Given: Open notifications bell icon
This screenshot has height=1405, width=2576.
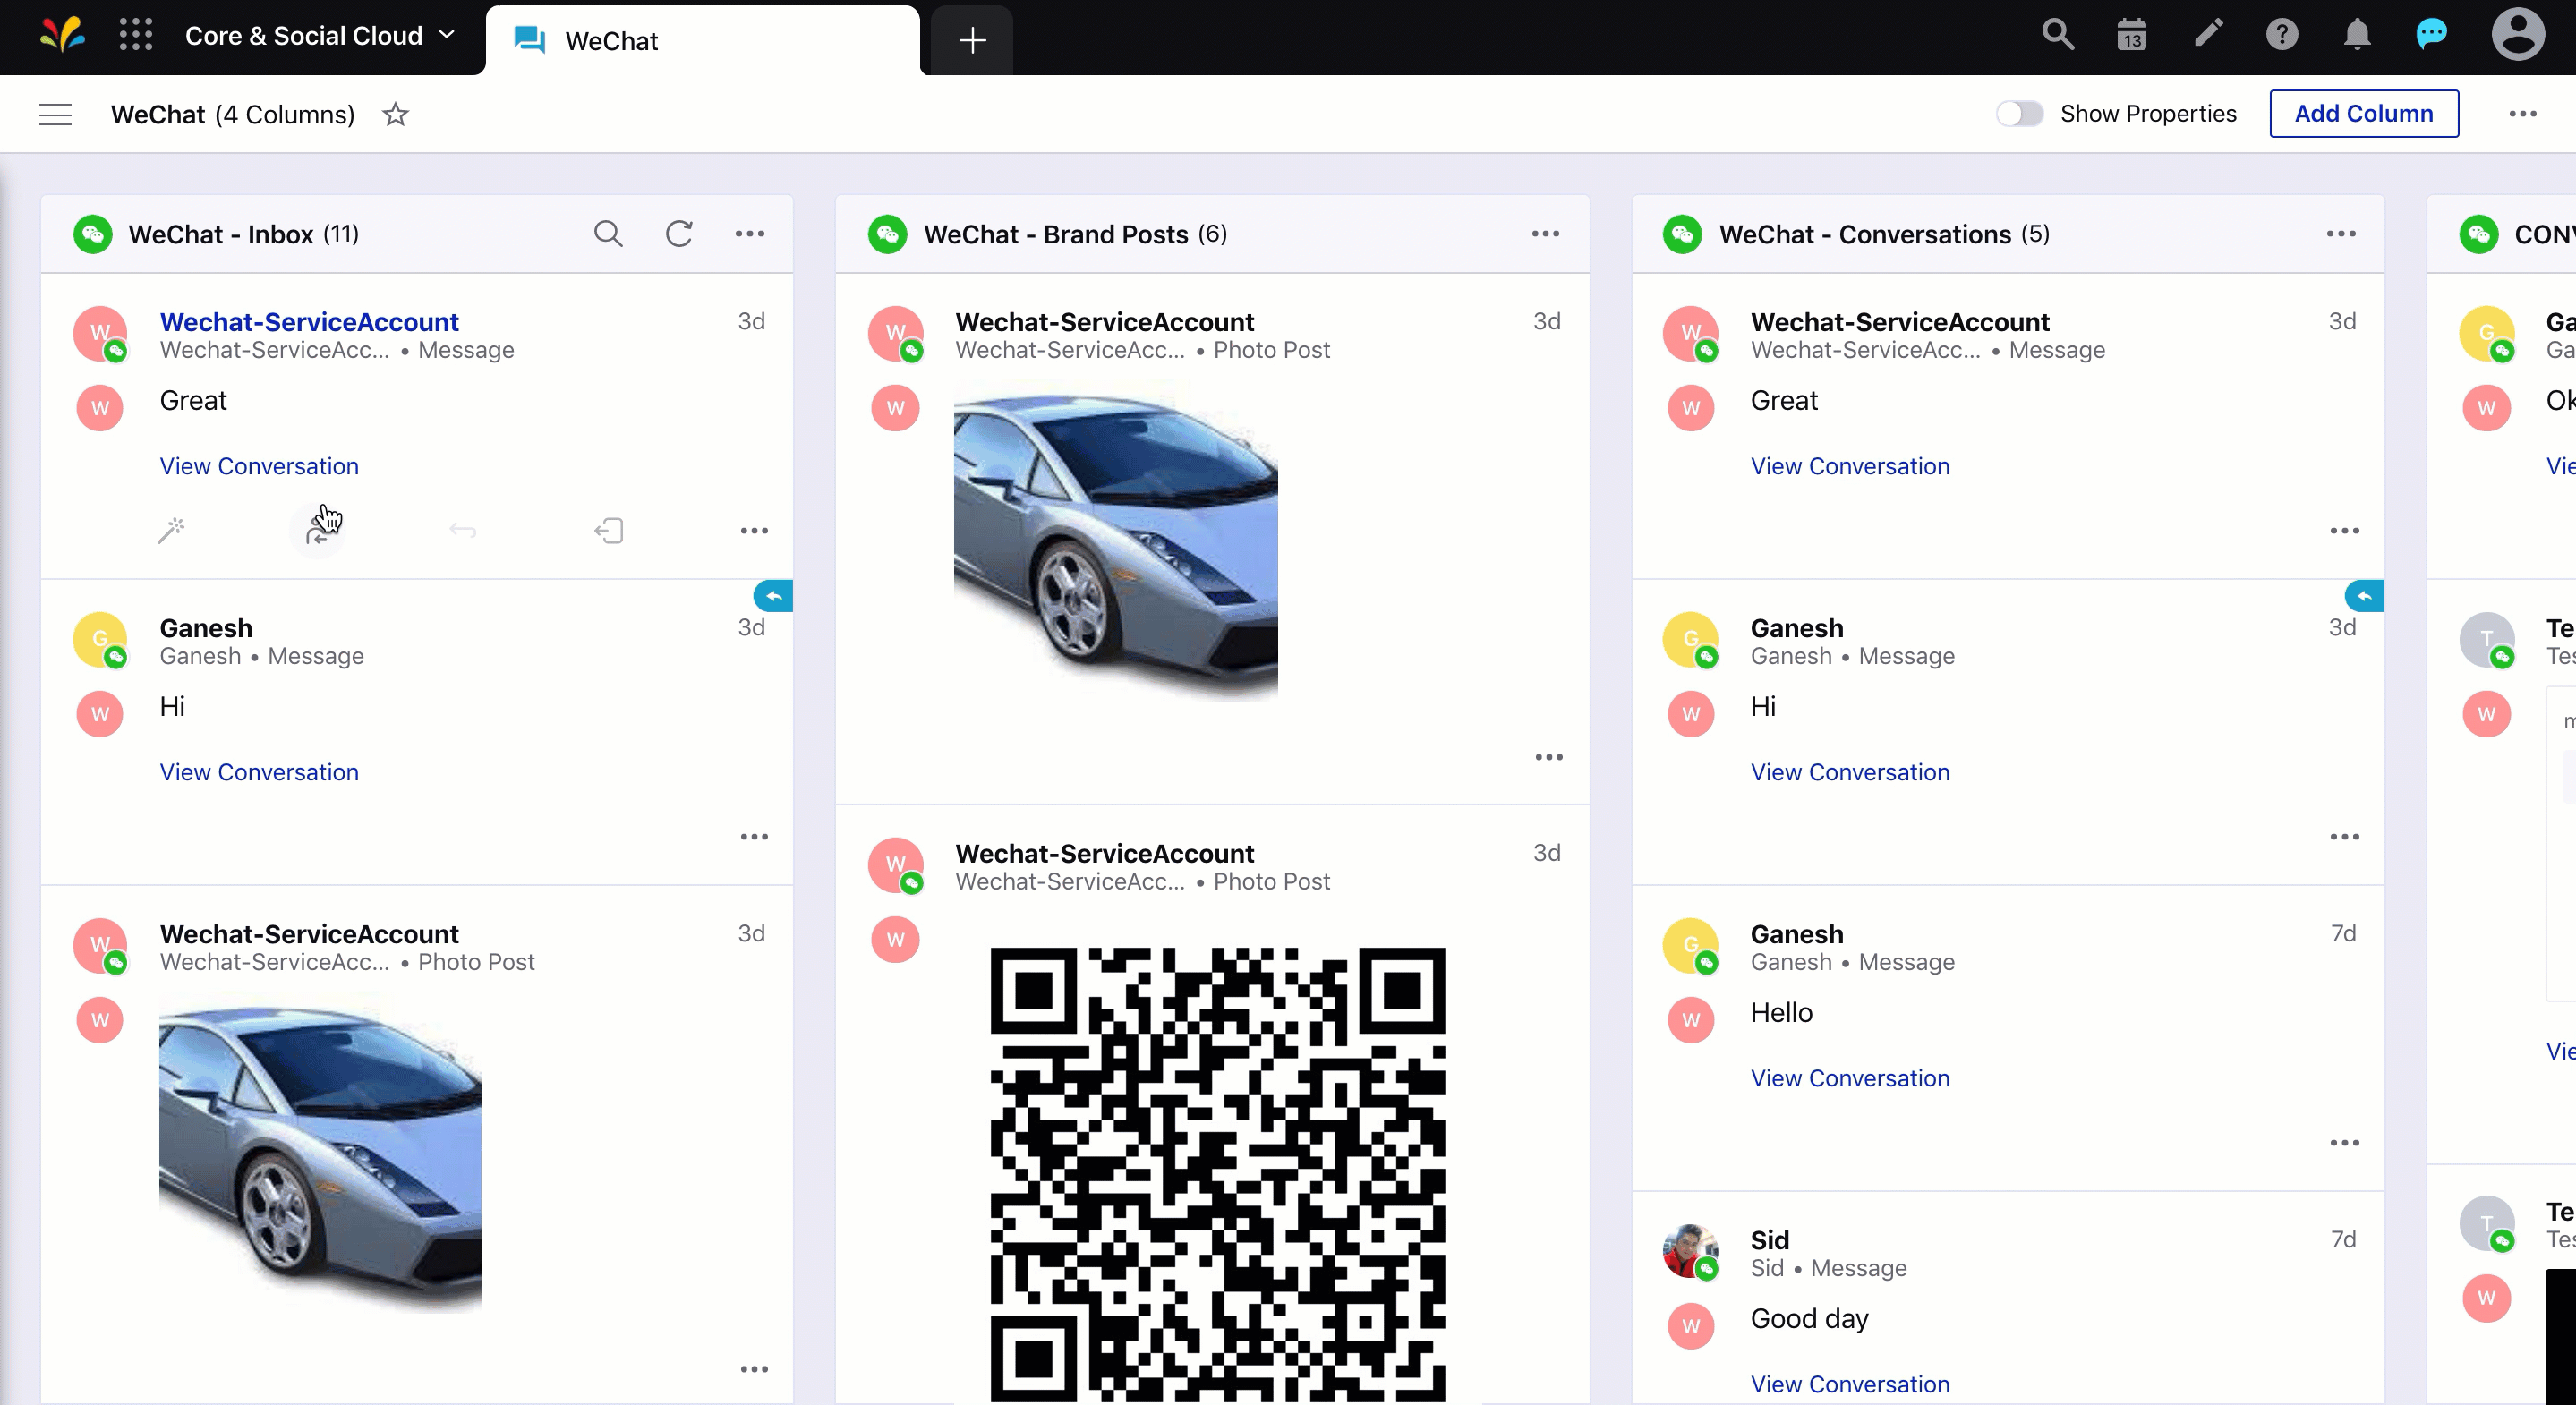Looking at the screenshot, I should pos(2357,35).
